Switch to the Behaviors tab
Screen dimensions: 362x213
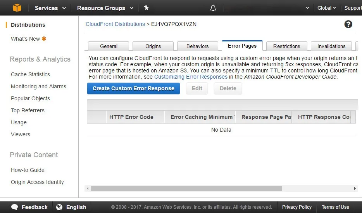198,46
